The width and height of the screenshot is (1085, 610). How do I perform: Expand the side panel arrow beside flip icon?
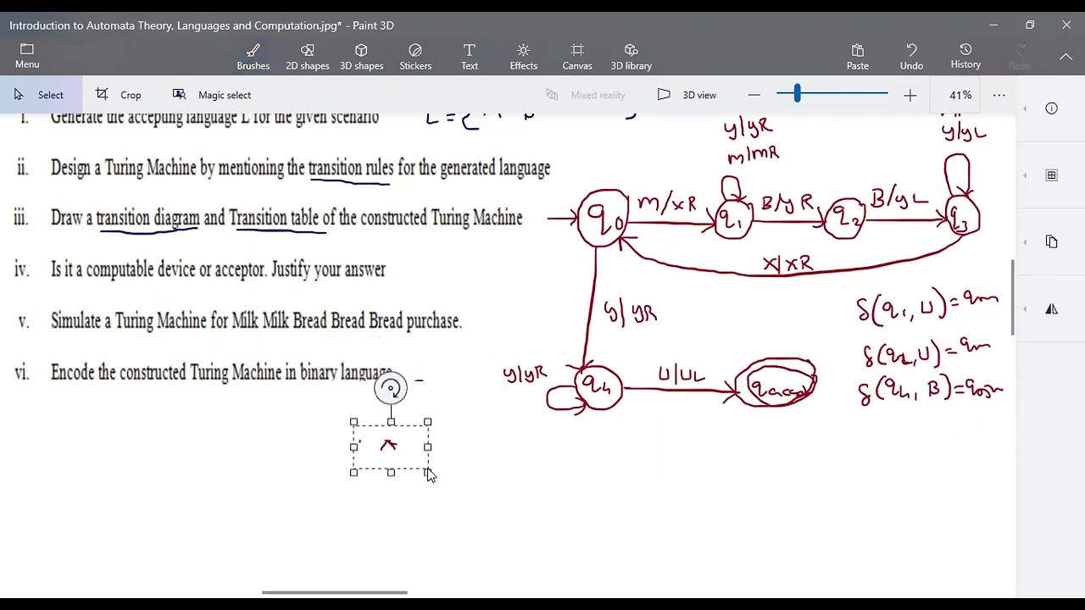[x=1026, y=309]
